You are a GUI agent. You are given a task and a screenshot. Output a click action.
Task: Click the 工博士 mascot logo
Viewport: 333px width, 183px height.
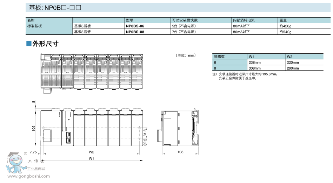(x=15, y=163)
